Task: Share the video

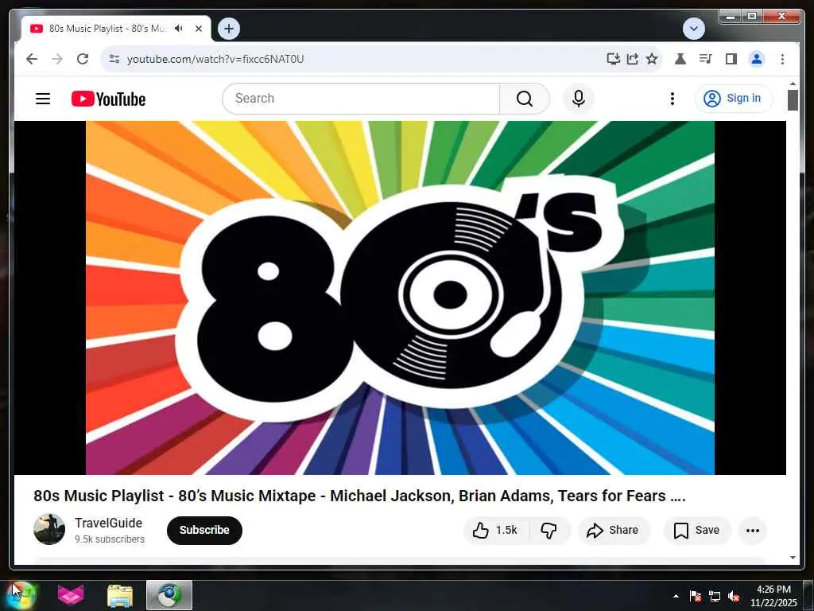Action: click(613, 530)
